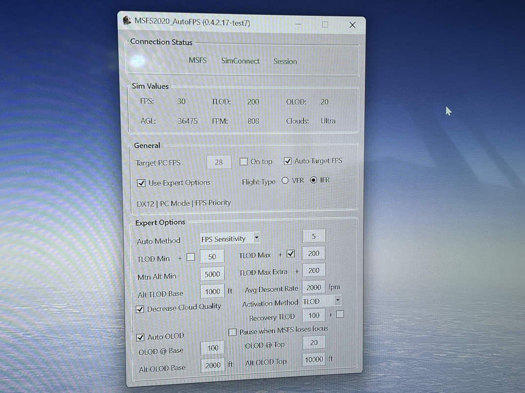Click the Alt OLOD Top field
Screen dimensions: 525x393
(314, 360)
